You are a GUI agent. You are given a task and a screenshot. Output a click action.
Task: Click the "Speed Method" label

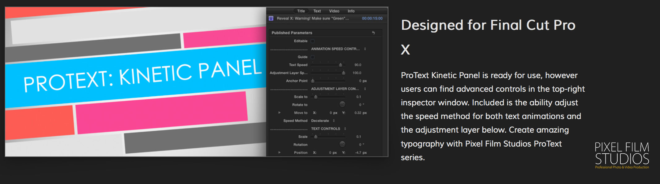295,121
